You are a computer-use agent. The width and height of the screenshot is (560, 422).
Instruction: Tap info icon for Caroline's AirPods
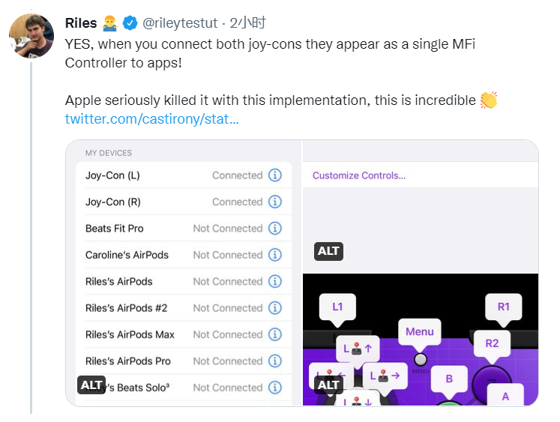point(275,255)
